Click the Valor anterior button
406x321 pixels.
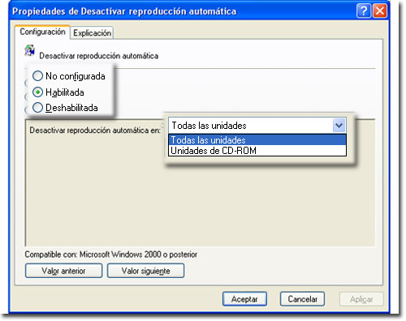coord(63,271)
